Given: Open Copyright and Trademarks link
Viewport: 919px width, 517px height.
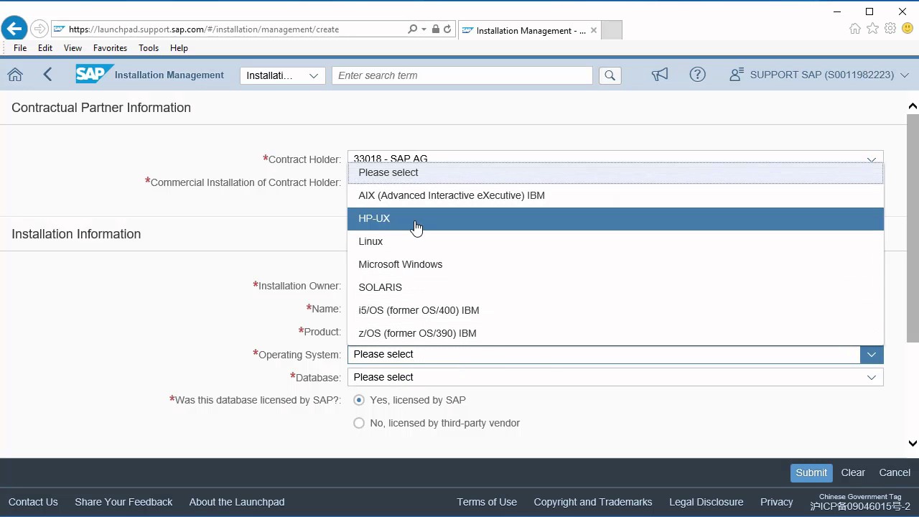Looking at the screenshot, I should point(593,502).
